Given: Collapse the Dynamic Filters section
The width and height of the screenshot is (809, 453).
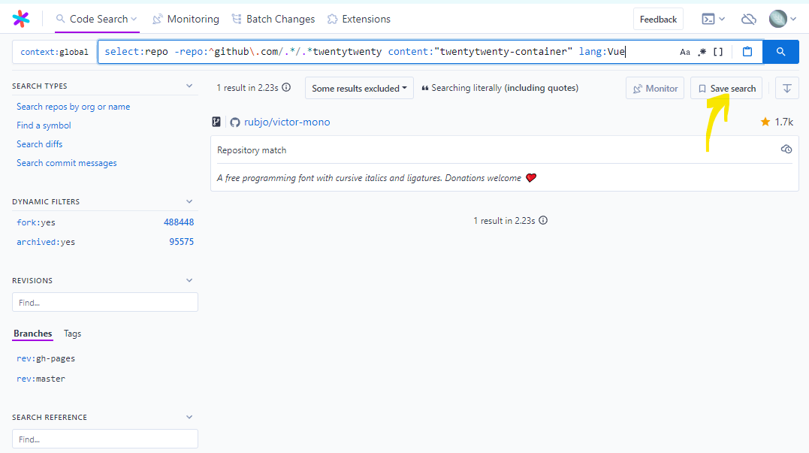Looking at the screenshot, I should [x=189, y=201].
